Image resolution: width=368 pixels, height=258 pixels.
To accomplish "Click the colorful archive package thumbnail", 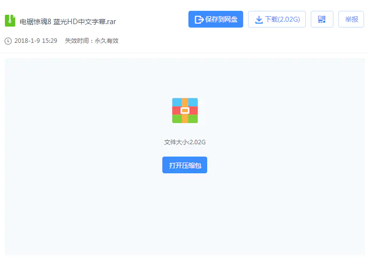I will pyautogui.click(x=185, y=111).
